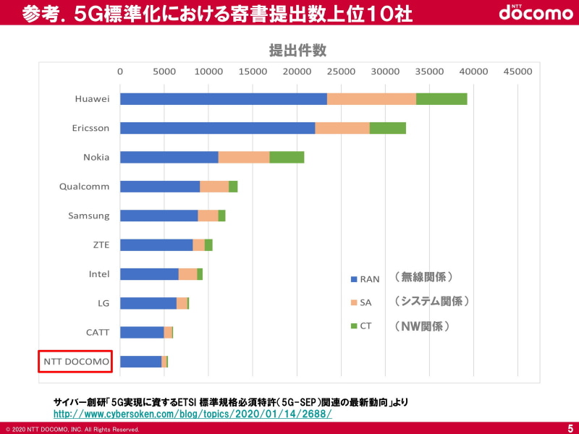This screenshot has height=434, width=579.
Task: Click Nokia's orange SA bar segment
Action: (x=244, y=157)
